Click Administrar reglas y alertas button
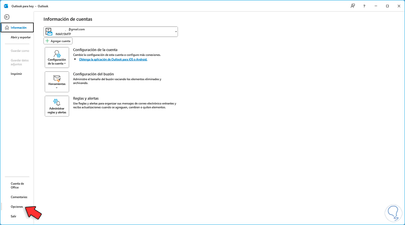This screenshot has width=405, height=225. tap(57, 106)
